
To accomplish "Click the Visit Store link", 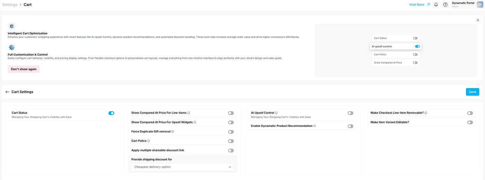I will point(419,5).
